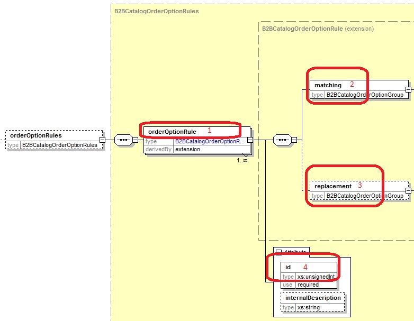
Task: Select the matching element
Action: pos(328,85)
